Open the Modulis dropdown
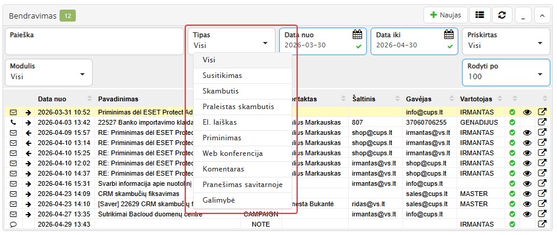 (x=49, y=72)
